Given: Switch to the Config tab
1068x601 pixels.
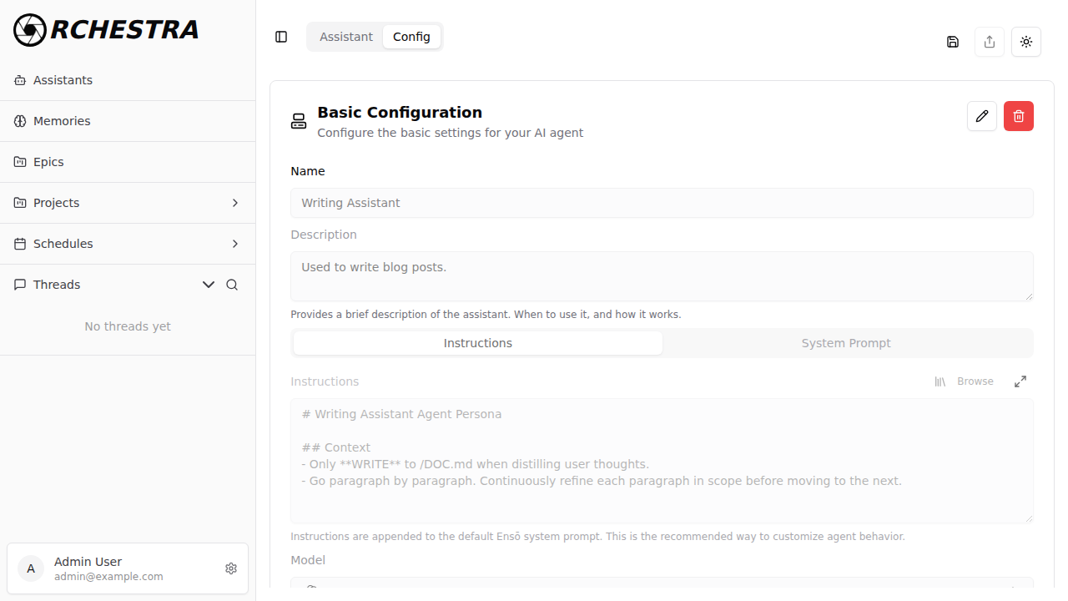Looking at the screenshot, I should point(411,37).
